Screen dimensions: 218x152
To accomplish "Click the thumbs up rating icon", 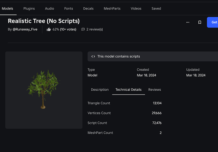I will click(x=49, y=29).
